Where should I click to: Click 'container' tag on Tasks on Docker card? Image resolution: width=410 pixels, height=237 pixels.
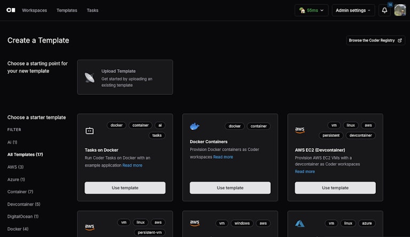pyautogui.click(x=140, y=125)
